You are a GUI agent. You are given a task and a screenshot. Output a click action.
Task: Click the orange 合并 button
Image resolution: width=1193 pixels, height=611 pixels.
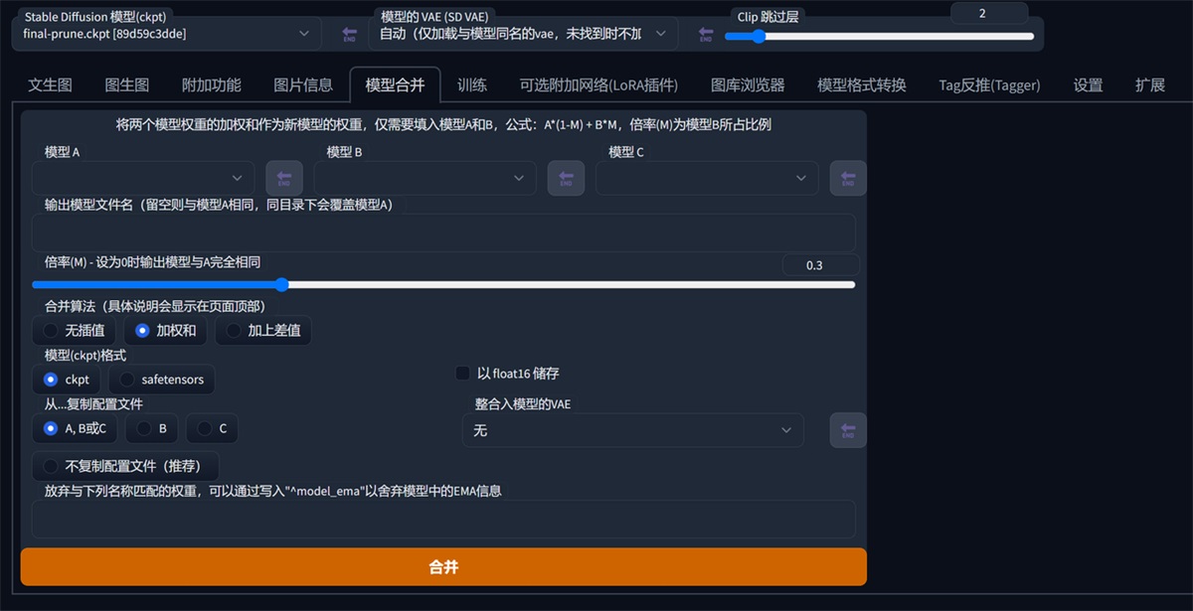(x=443, y=566)
